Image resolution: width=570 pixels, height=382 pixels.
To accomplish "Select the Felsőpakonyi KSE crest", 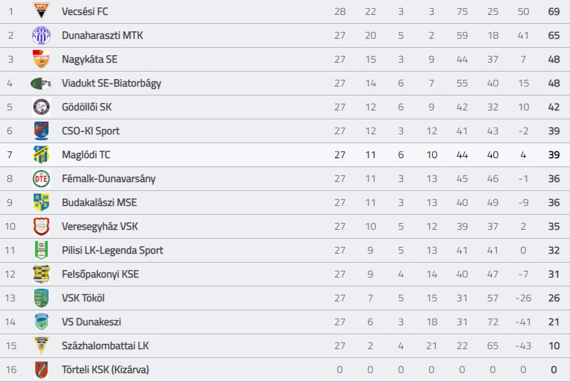I will click(x=41, y=274).
